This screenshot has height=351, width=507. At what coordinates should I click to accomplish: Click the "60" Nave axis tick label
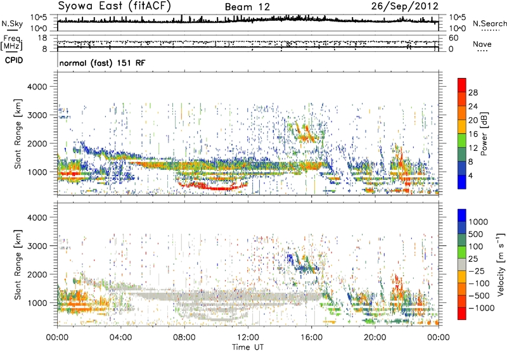click(x=453, y=38)
